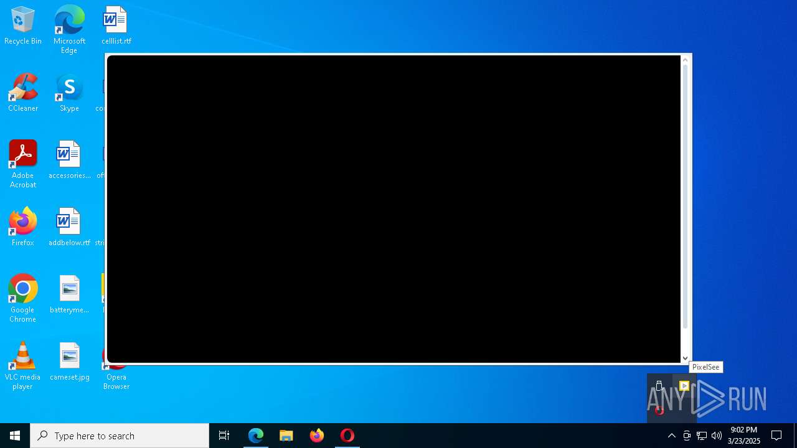Switch to Opera on the taskbar
The width and height of the screenshot is (797, 448).
(x=347, y=436)
